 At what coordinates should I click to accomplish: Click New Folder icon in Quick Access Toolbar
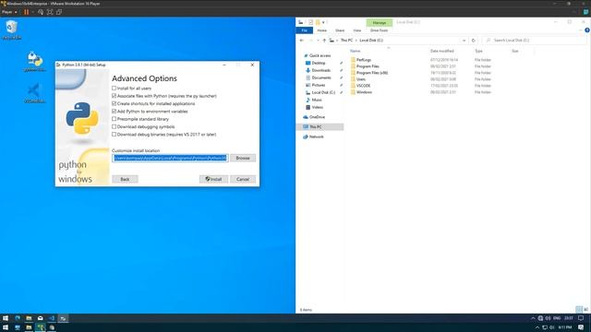pos(318,22)
